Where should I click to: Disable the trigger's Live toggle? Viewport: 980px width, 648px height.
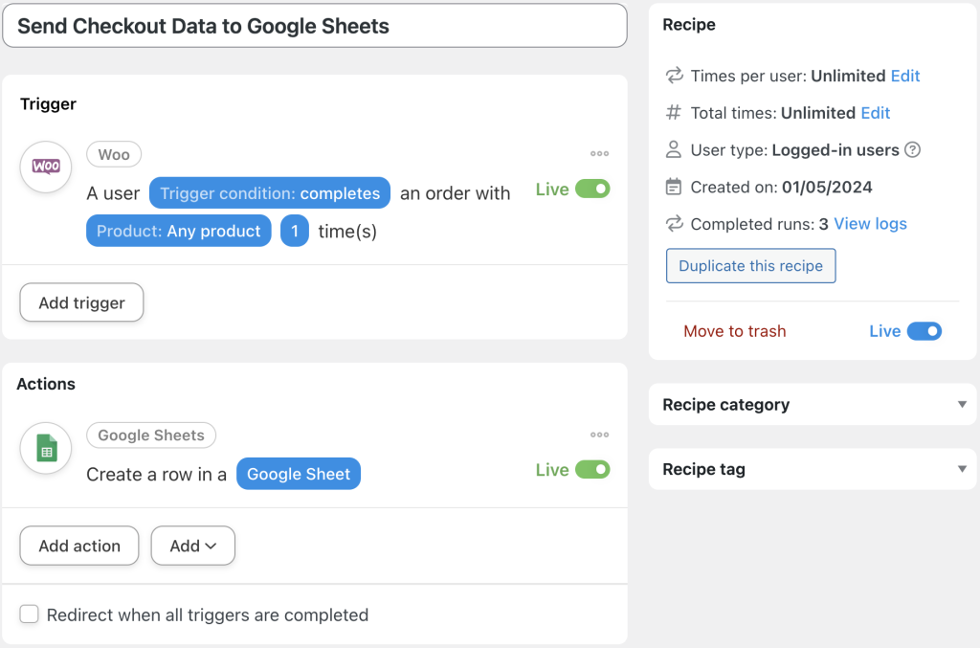tap(591, 189)
